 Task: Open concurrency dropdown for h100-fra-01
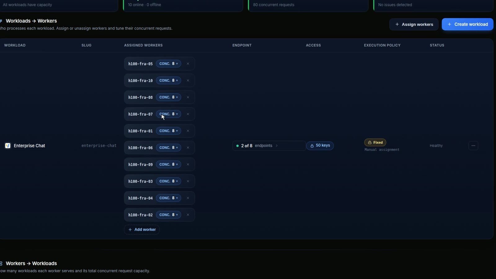point(168,131)
